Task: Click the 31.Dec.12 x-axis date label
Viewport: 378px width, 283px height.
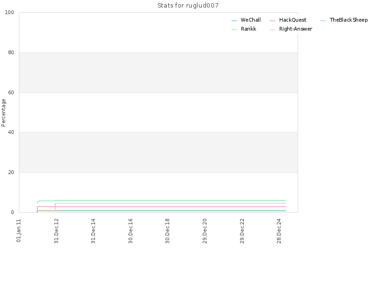Action: [x=56, y=231]
